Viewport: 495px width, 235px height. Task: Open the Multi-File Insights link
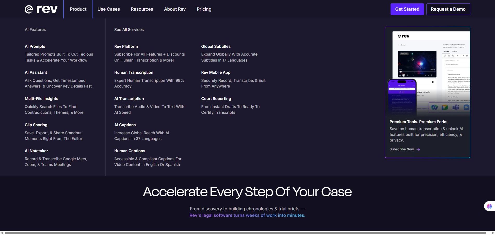pyautogui.click(x=41, y=99)
